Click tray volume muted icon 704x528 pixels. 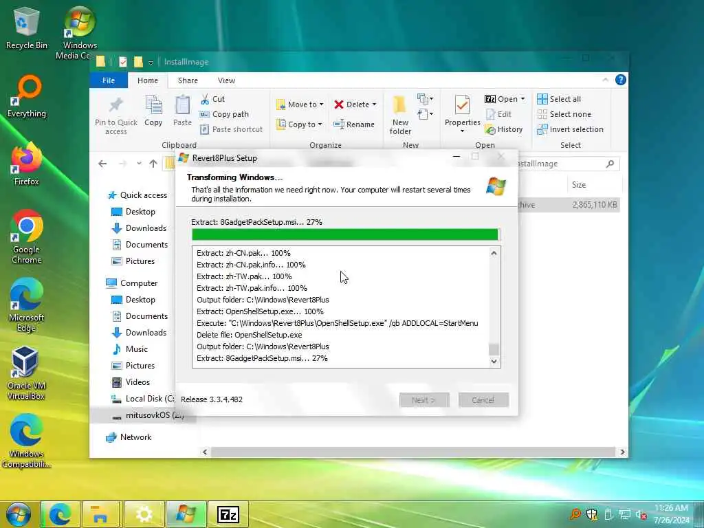point(641,514)
